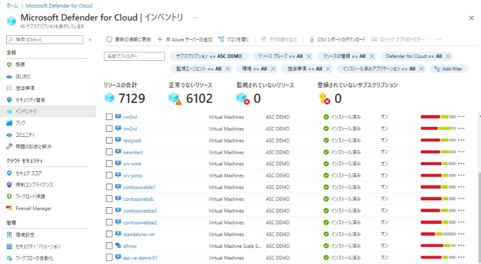Image resolution: width=481 pixels, height=264 pixels.
Task: Click the icon beside 環境設定
Action: click(x=9, y=235)
